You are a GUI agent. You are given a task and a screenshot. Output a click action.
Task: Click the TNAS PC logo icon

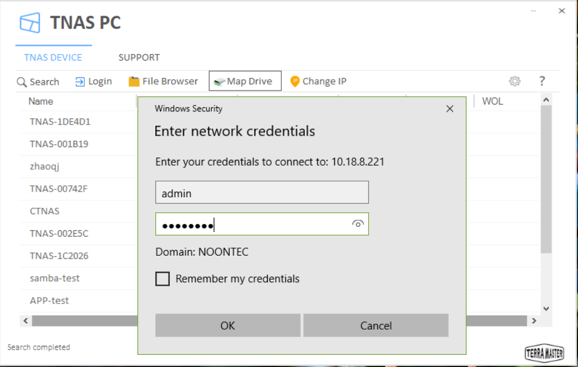(x=30, y=24)
